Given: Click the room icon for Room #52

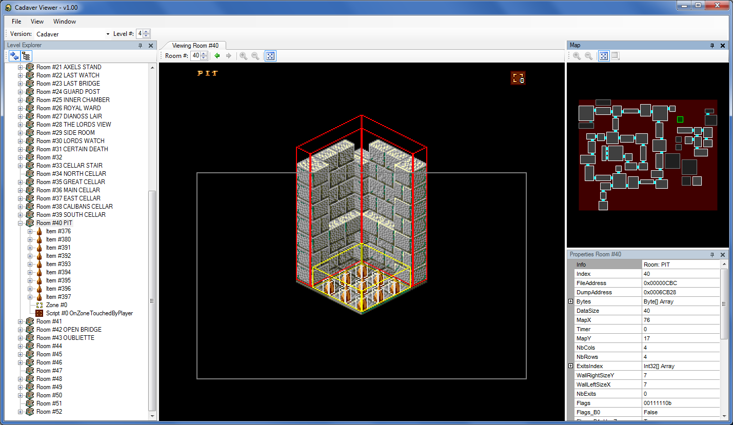Looking at the screenshot, I should coord(30,412).
